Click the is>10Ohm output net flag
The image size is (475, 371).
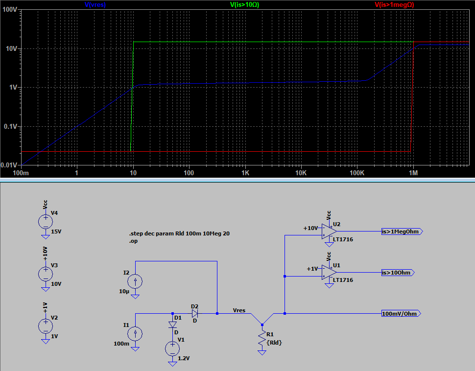[x=398, y=273]
